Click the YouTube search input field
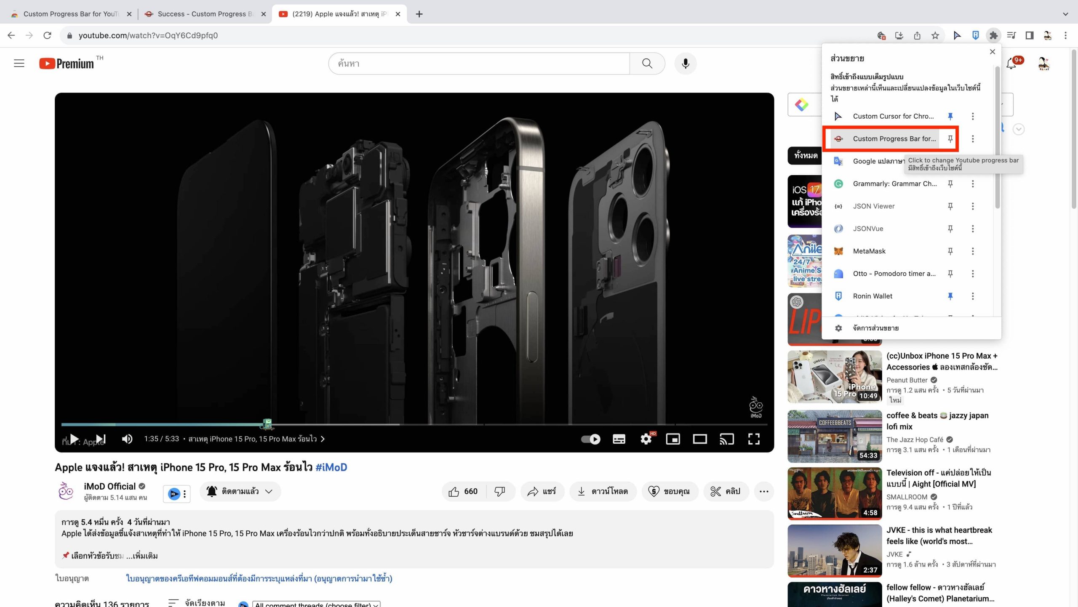Viewport: 1078px width, 607px height. [x=479, y=64]
